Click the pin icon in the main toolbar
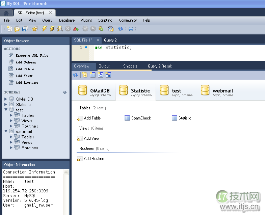The image size is (265, 215). (131, 29)
